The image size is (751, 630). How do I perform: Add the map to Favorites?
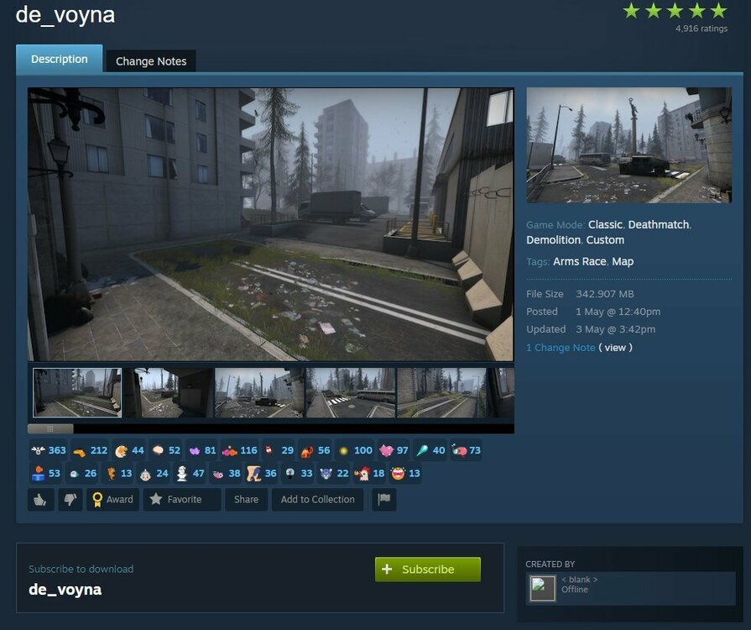point(175,500)
